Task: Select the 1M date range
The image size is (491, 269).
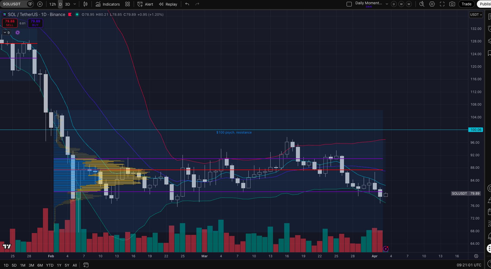Action: tap(23, 265)
